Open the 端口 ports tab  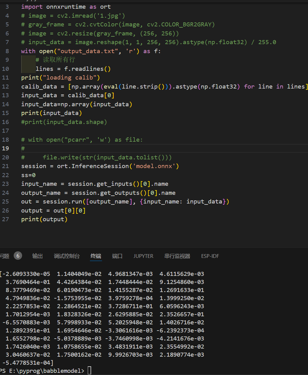coord(117,256)
